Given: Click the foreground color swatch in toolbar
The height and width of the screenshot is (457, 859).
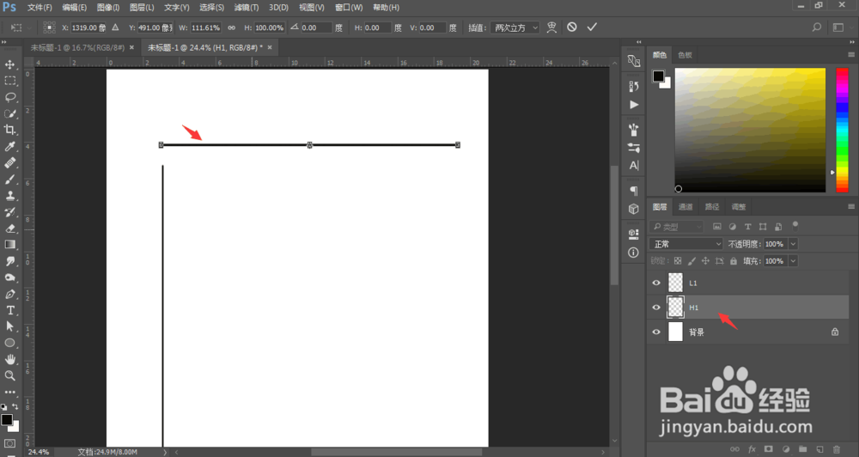Looking at the screenshot, I should 7,420.
